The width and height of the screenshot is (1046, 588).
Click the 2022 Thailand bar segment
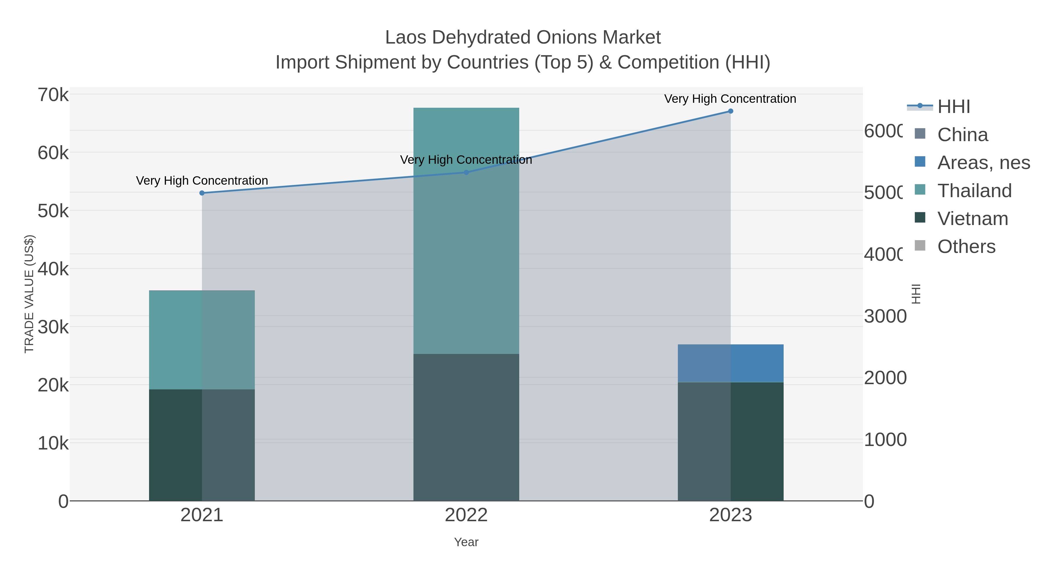tap(466, 231)
